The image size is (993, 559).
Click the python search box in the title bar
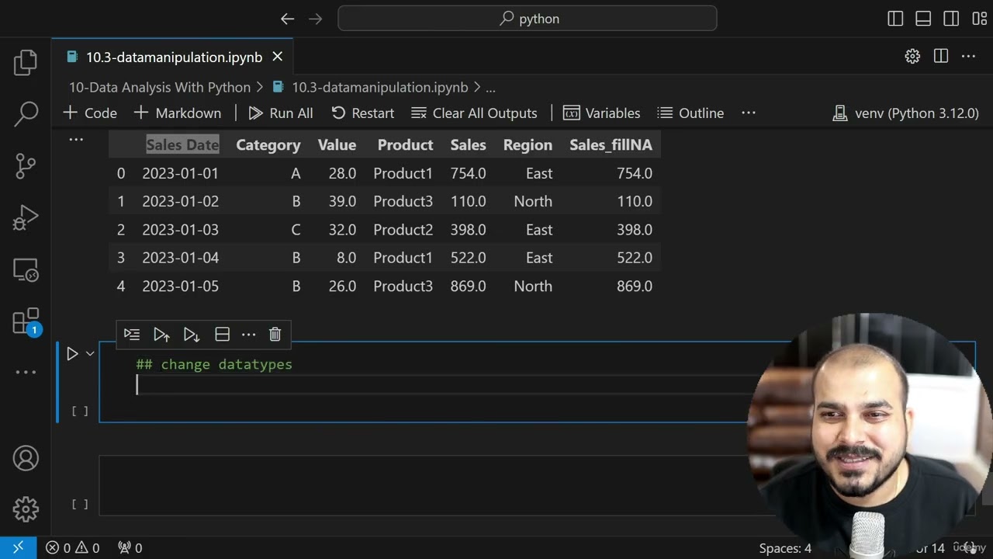click(x=528, y=19)
